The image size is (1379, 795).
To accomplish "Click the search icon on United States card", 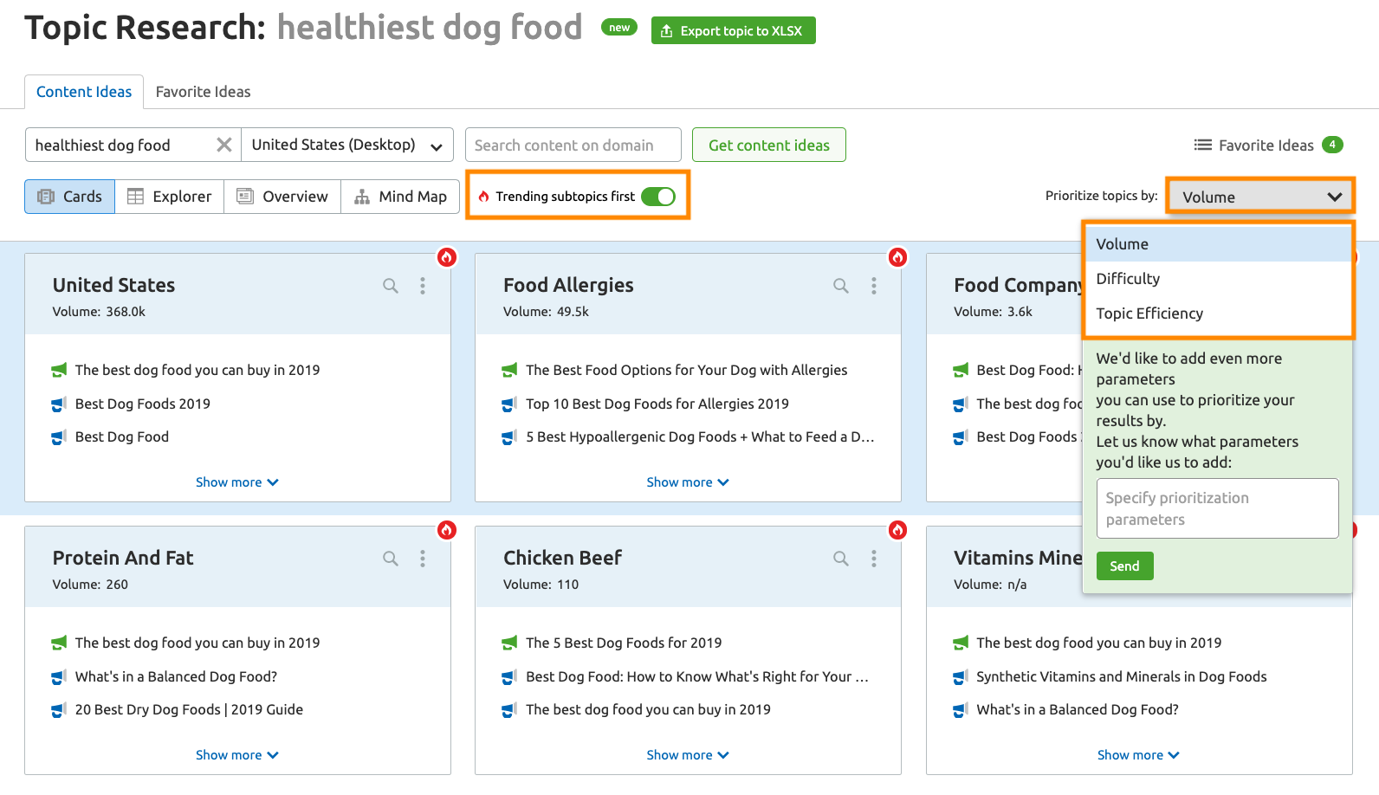I will tap(391, 286).
